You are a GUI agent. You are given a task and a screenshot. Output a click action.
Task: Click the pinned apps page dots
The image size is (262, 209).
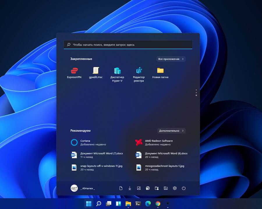pos(196,93)
